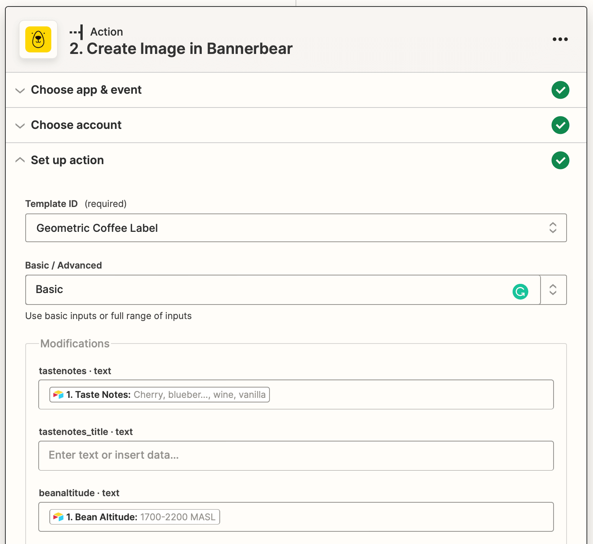
Task: Click the action step dashed-line icon
Action: click(77, 33)
